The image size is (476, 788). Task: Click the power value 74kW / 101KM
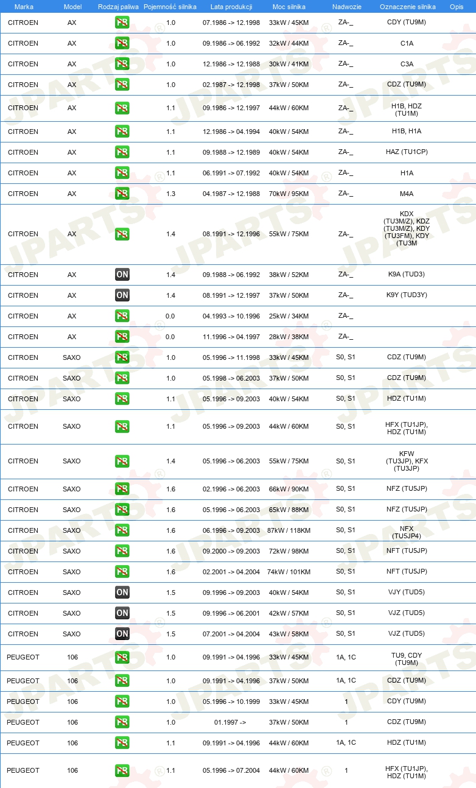click(289, 572)
